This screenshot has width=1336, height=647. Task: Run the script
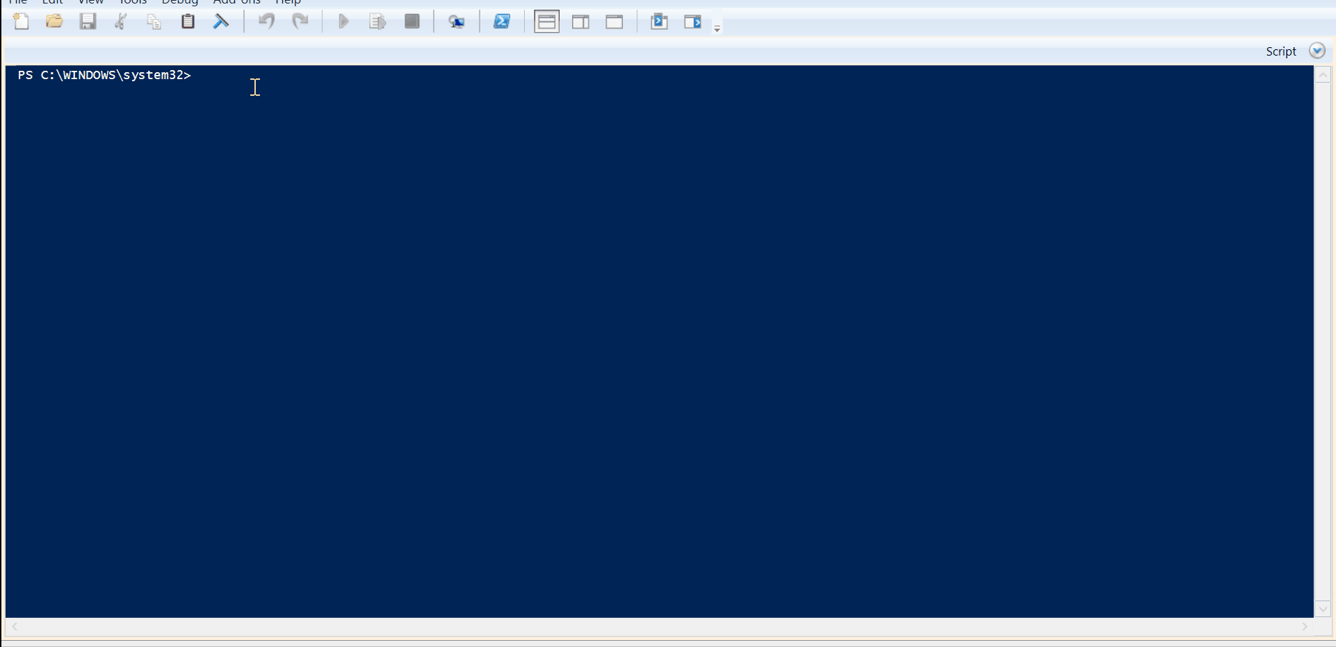[x=343, y=22]
